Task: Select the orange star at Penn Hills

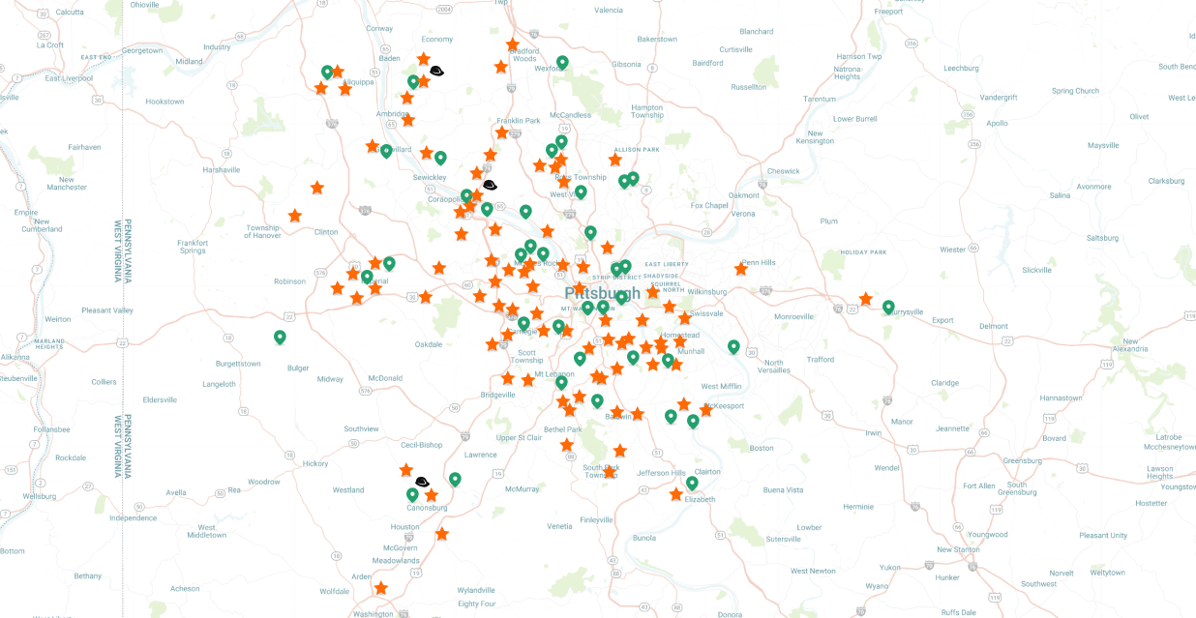Action: point(741,269)
